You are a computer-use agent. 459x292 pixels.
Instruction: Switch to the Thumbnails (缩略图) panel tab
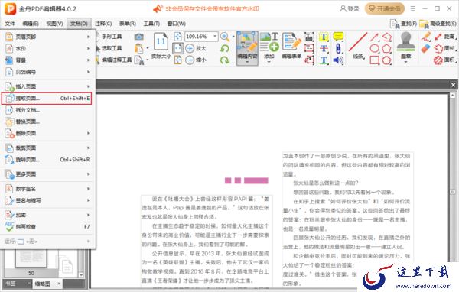[x=43, y=284]
